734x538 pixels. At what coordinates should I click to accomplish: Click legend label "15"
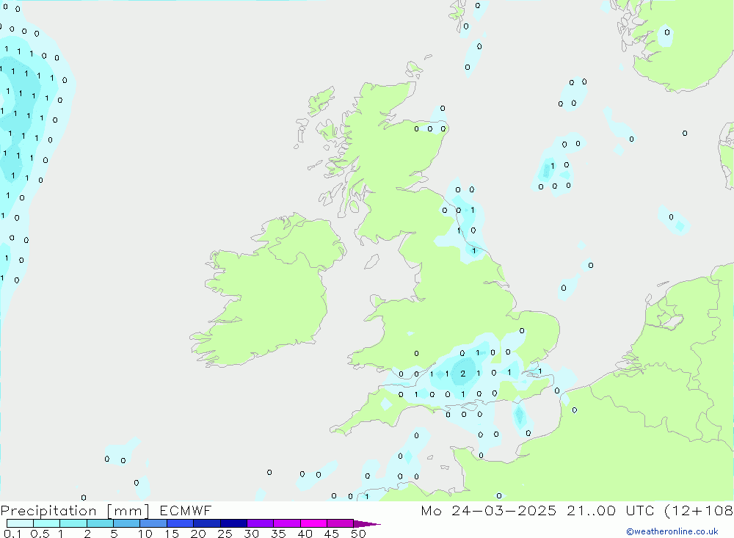[172, 534]
